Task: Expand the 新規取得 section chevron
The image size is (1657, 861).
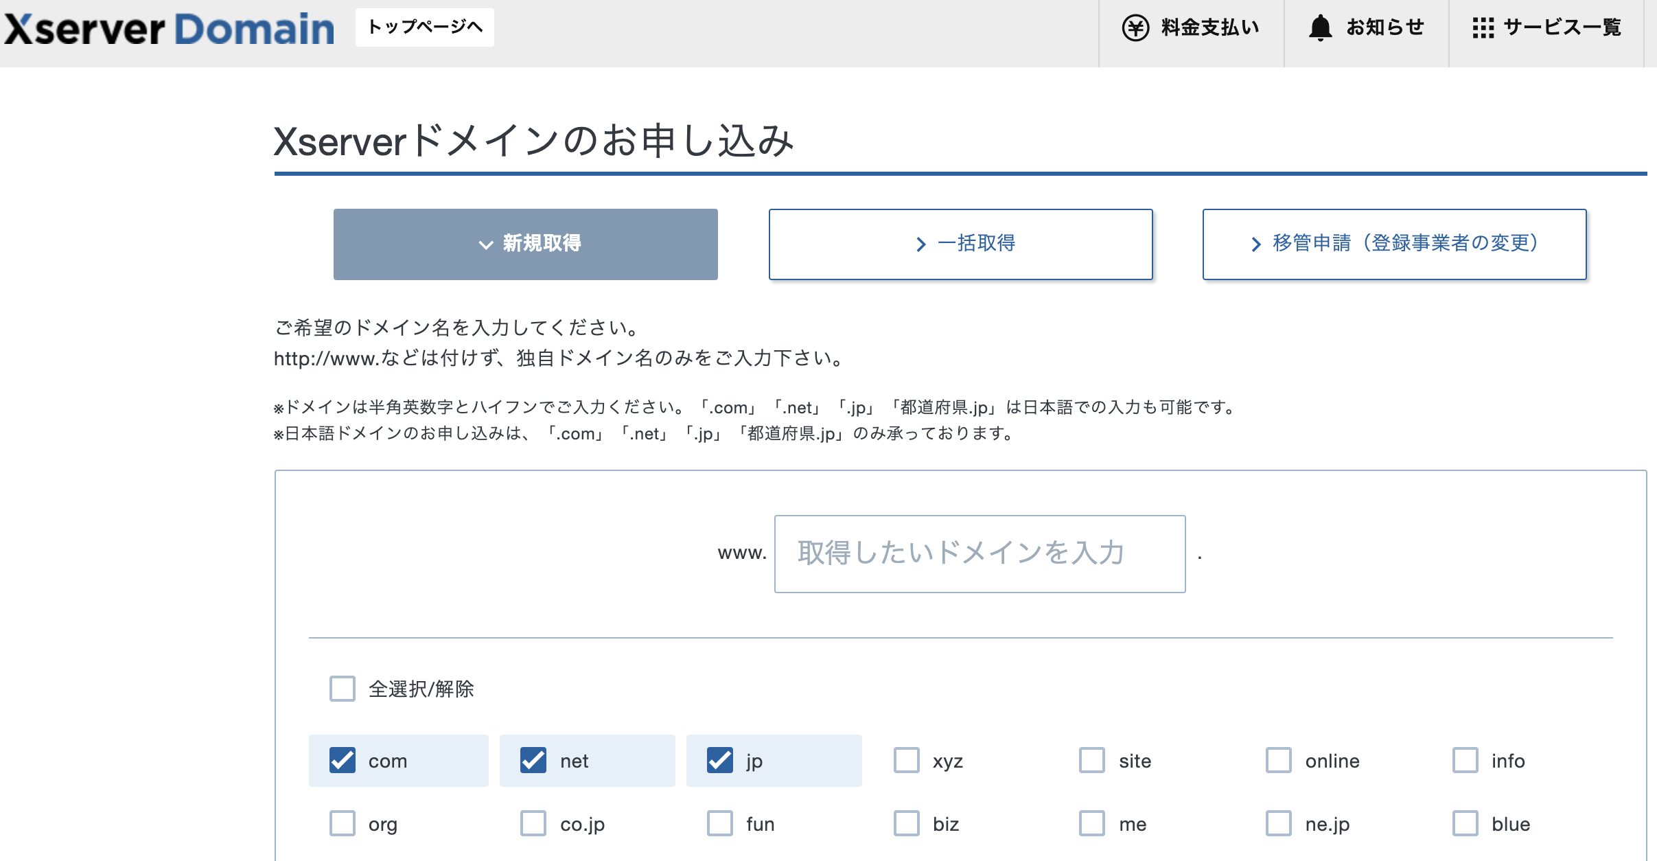Action: click(486, 244)
